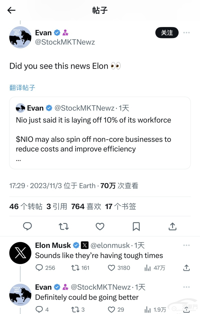View the 46 个转帖 reposts list
The width and height of the screenshot is (200, 314).
[26, 207]
